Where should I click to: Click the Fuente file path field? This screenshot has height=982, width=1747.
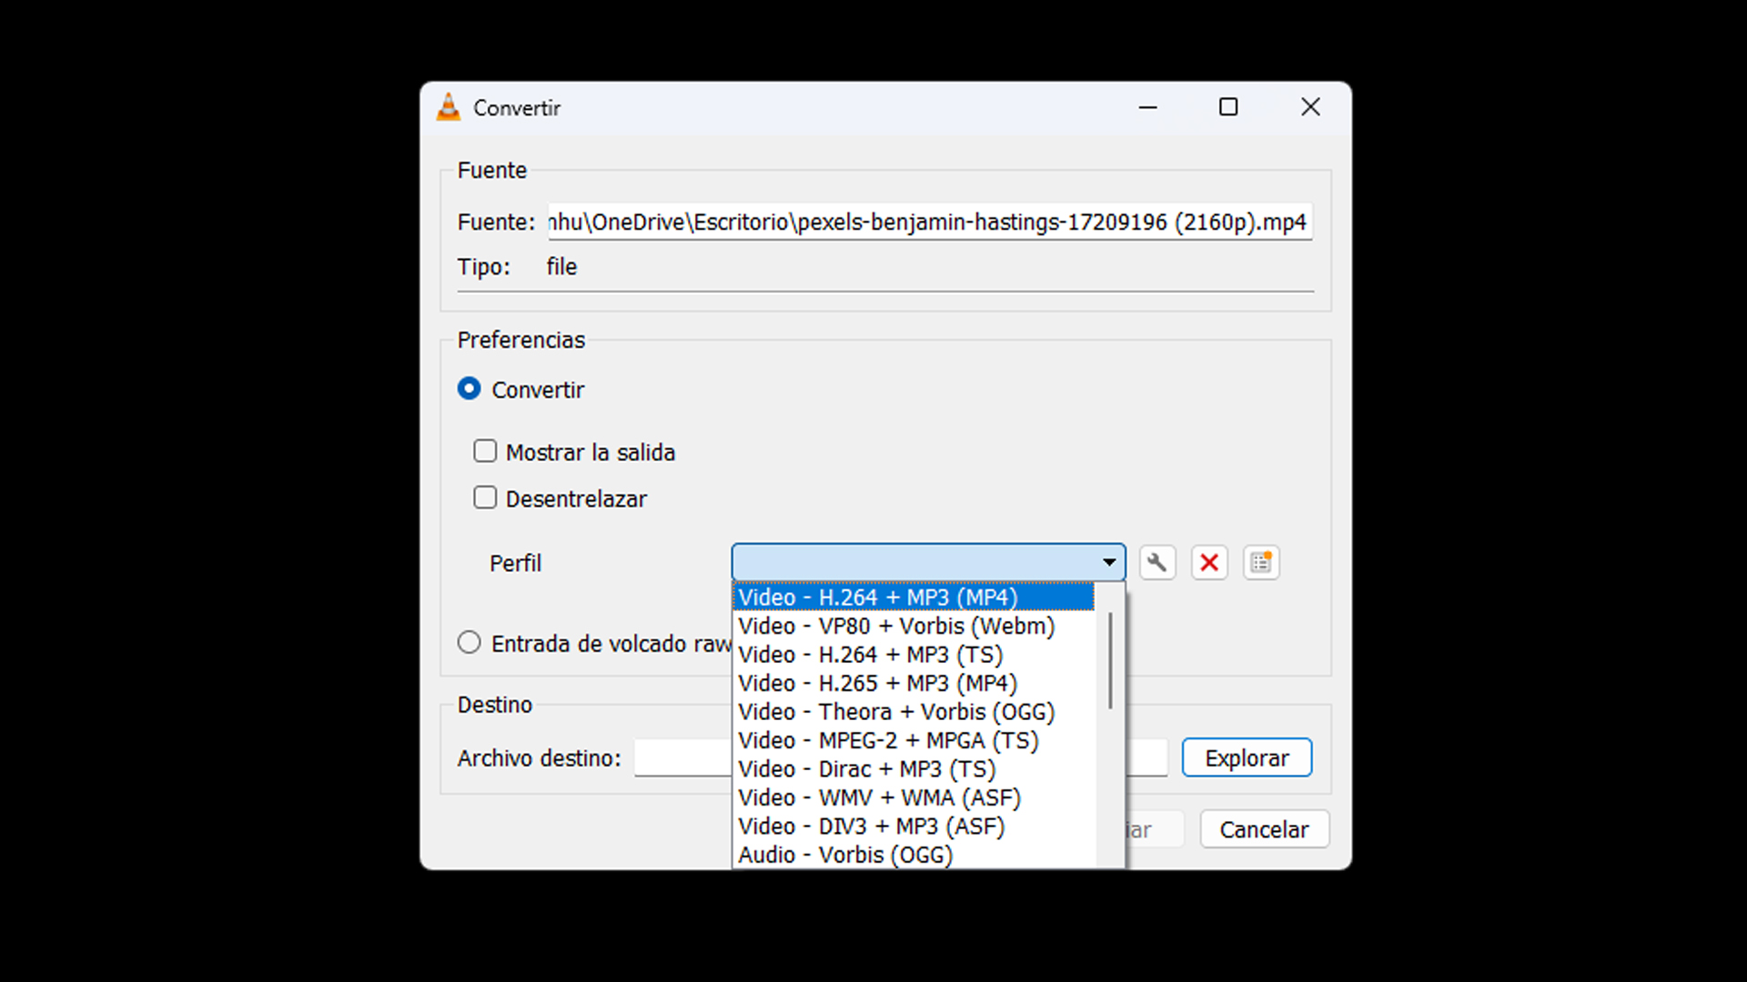930,222
